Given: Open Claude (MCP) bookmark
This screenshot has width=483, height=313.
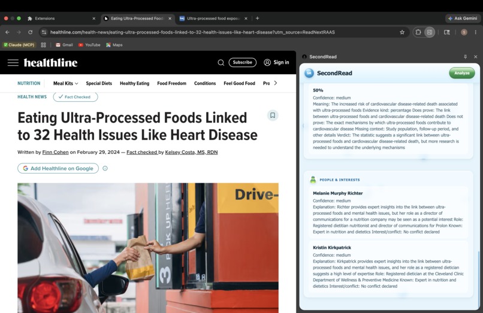Looking at the screenshot, I should [19, 45].
